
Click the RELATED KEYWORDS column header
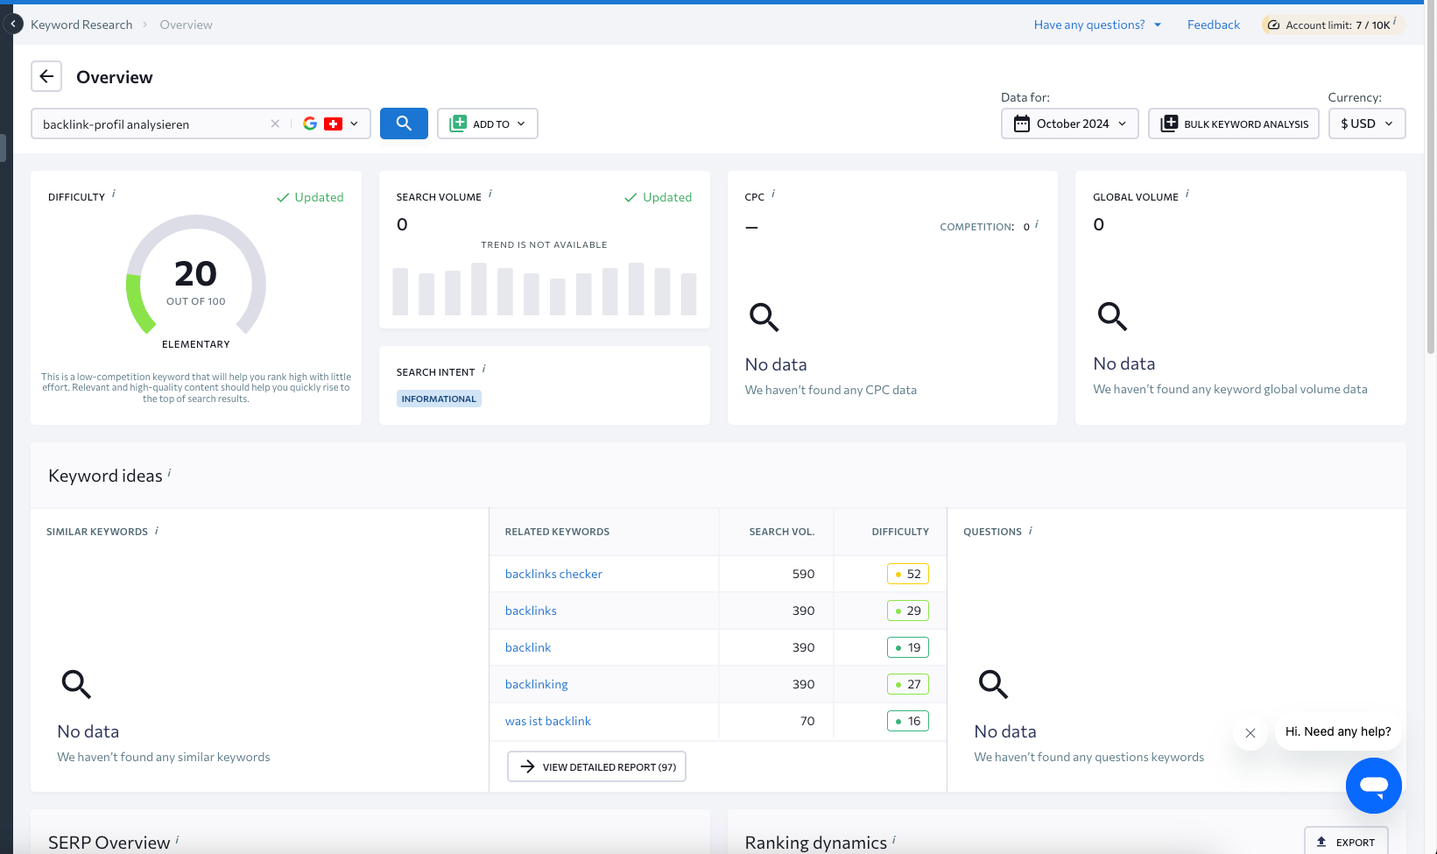click(x=557, y=532)
